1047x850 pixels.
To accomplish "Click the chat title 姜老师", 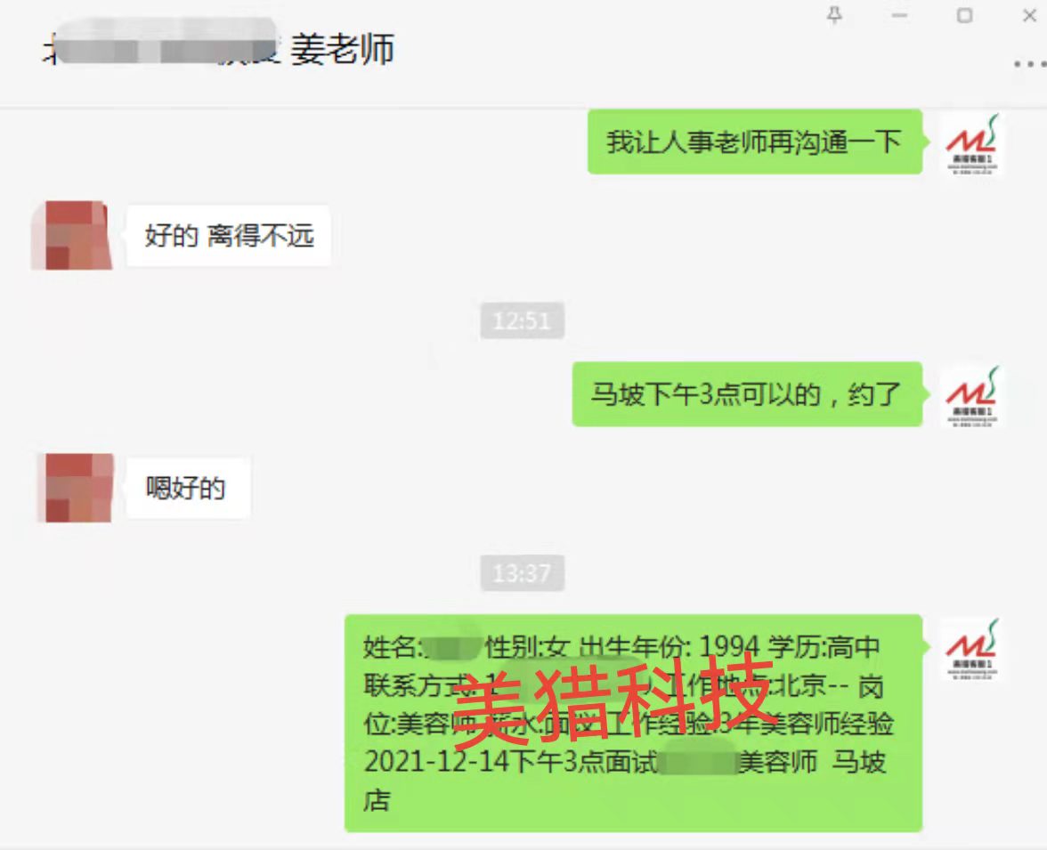I will (x=342, y=50).
